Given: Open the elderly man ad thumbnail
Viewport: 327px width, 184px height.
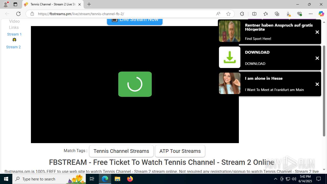Looking at the screenshot, I should point(230,31).
